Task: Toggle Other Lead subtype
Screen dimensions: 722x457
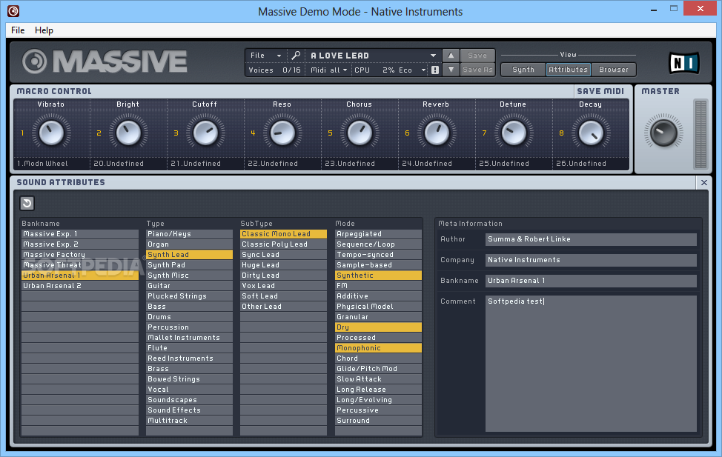Action: click(284, 307)
